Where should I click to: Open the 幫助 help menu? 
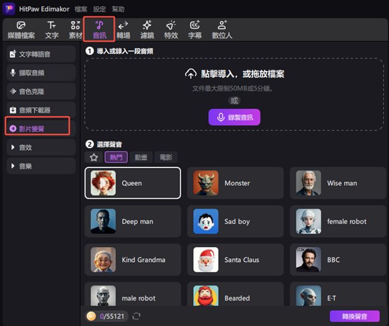pyautogui.click(x=118, y=9)
